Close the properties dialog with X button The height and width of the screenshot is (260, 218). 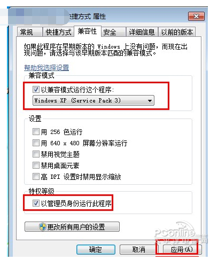point(196,17)
